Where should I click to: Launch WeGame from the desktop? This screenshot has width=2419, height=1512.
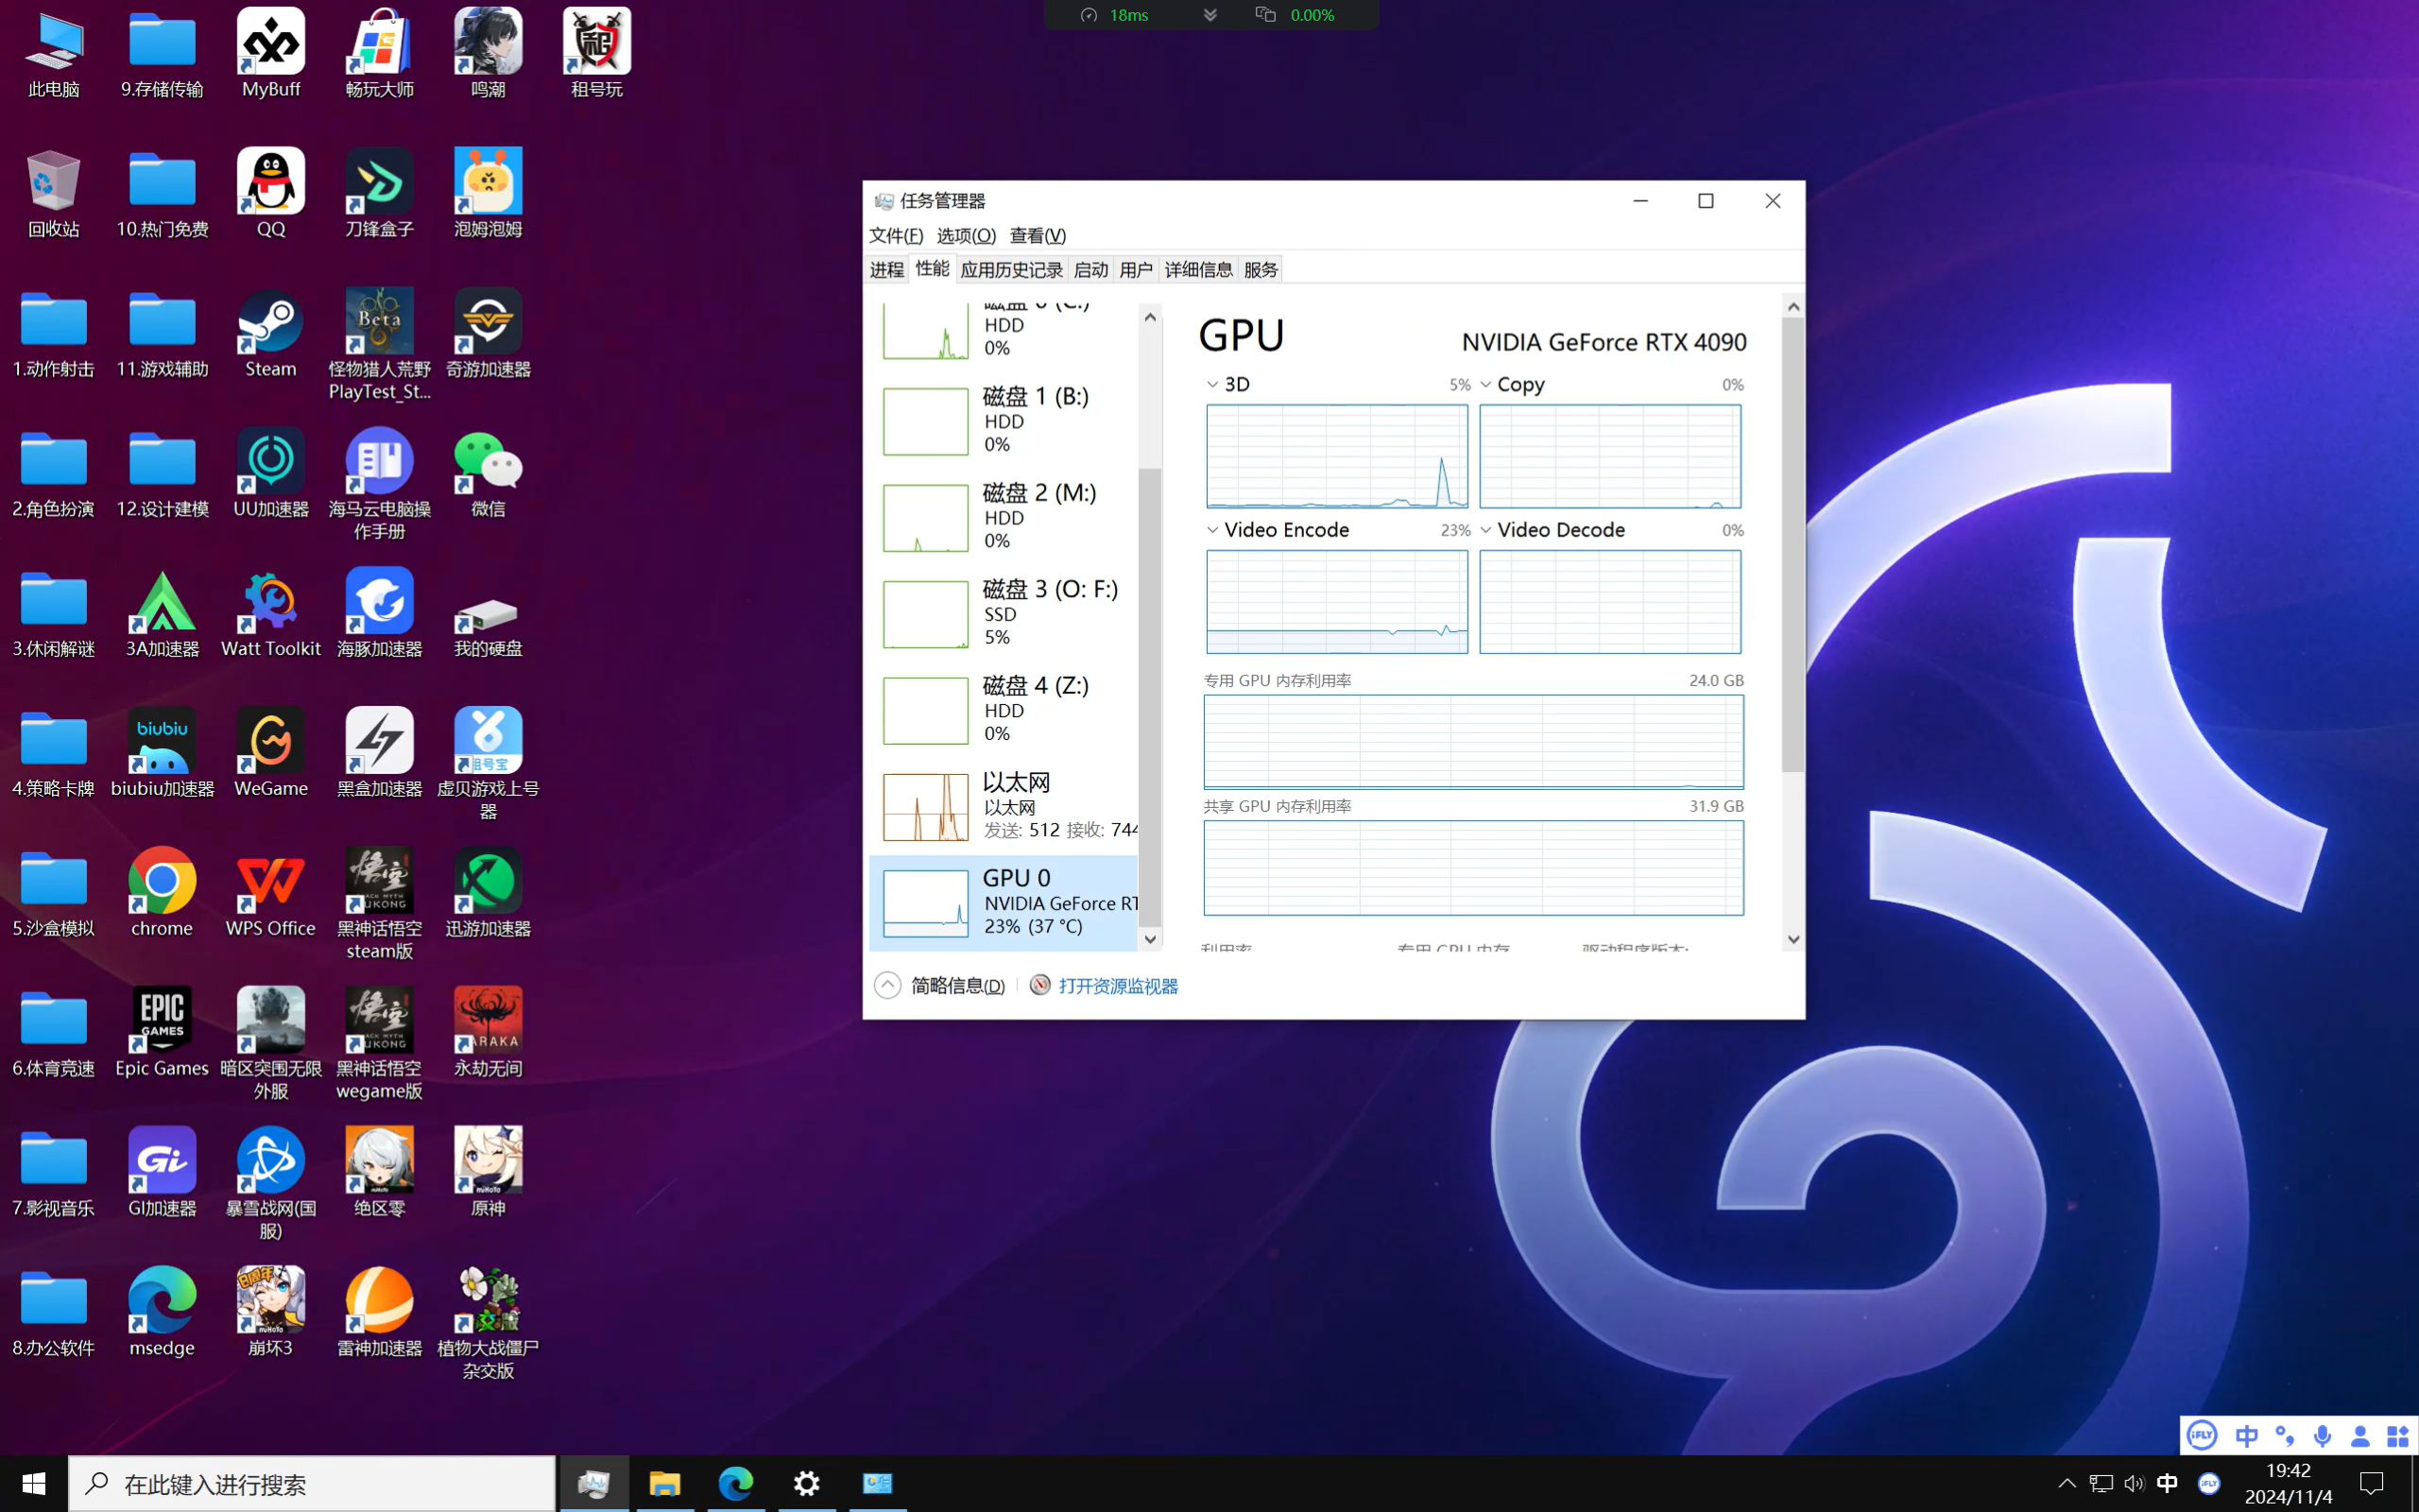(x=271, y=752)
